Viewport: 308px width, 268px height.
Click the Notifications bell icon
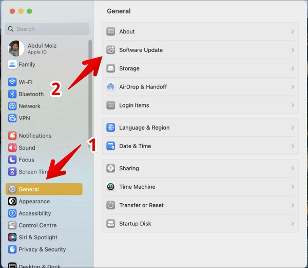12,136
